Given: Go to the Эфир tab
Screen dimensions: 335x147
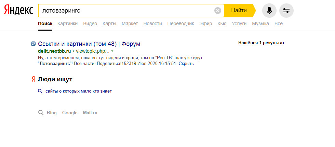Looking at the screenshot, I should tap(206, 23).
